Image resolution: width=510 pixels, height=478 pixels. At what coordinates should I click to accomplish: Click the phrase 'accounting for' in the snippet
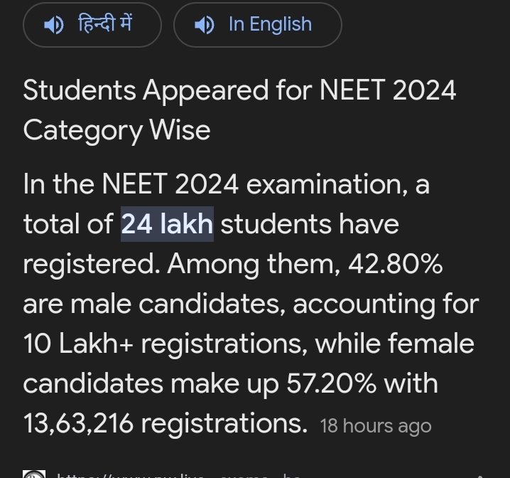point(386,304)
